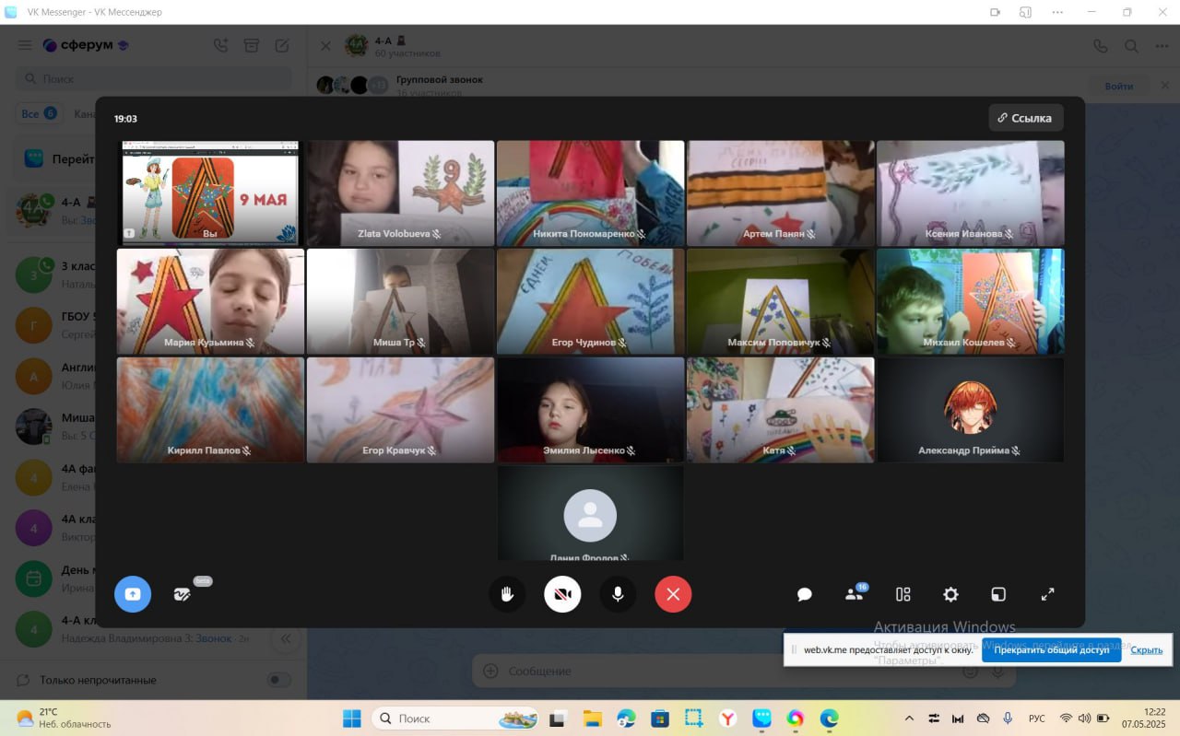Screen dimensions: 1180x736
Task: Open the archive icon in sidebar header
Action: tap(251, 45)
